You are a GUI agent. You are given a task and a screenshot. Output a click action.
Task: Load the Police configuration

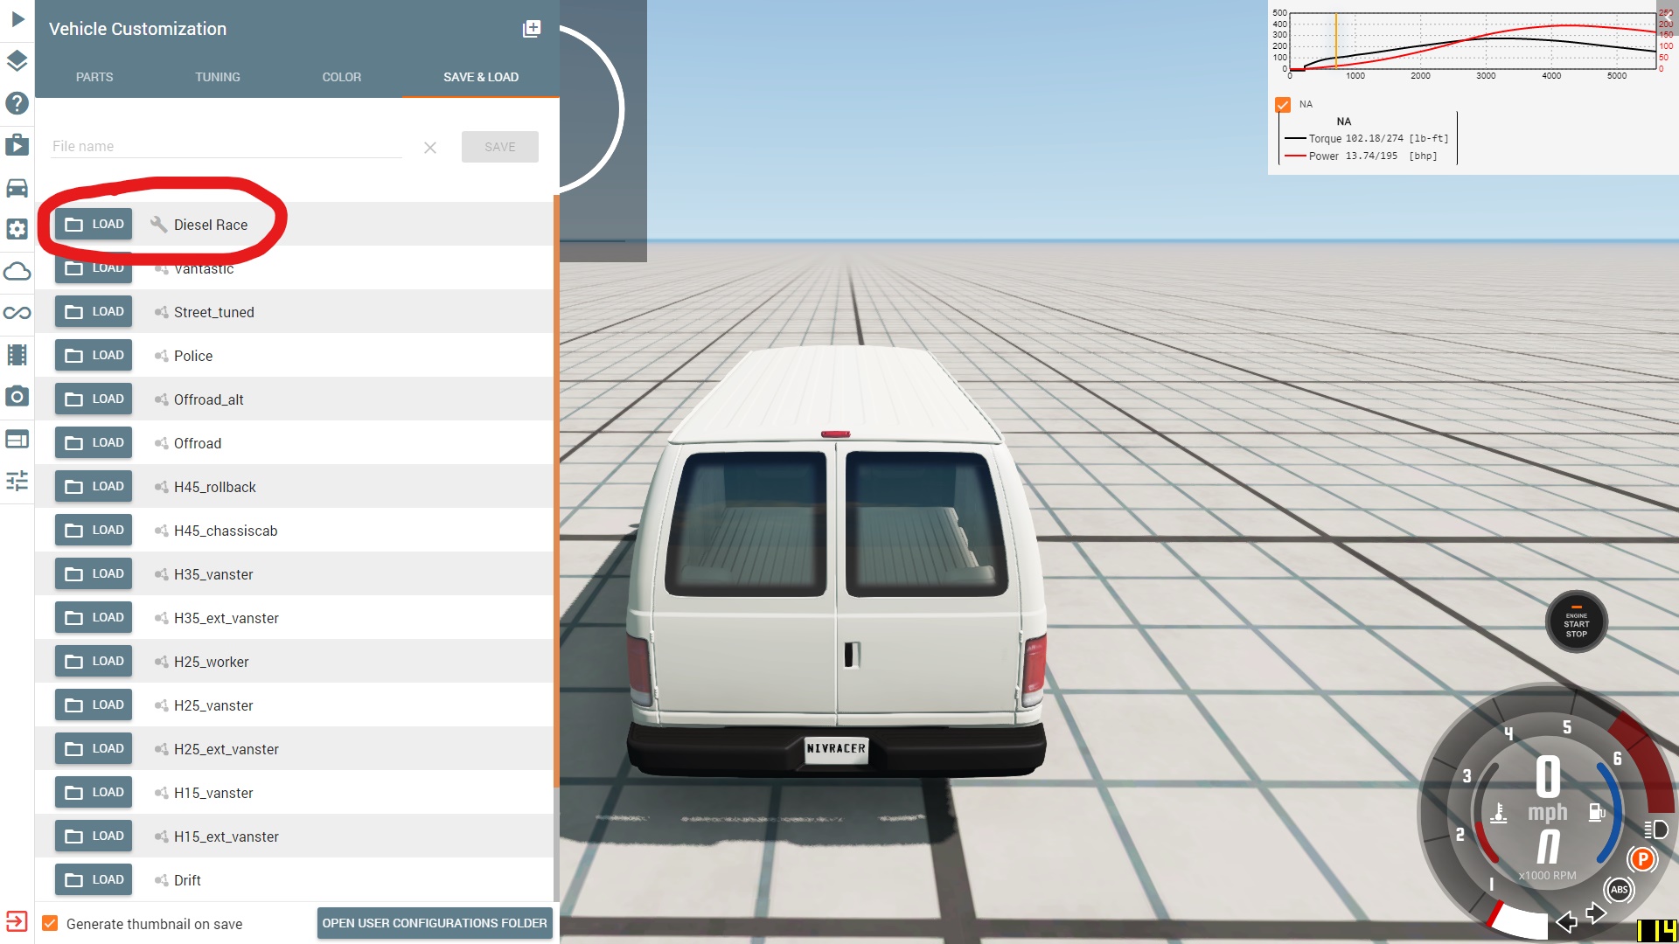coord(94,356)
